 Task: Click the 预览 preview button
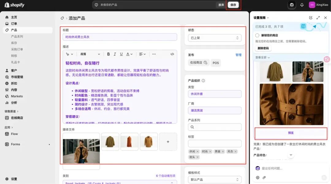(x=291, y=133)
